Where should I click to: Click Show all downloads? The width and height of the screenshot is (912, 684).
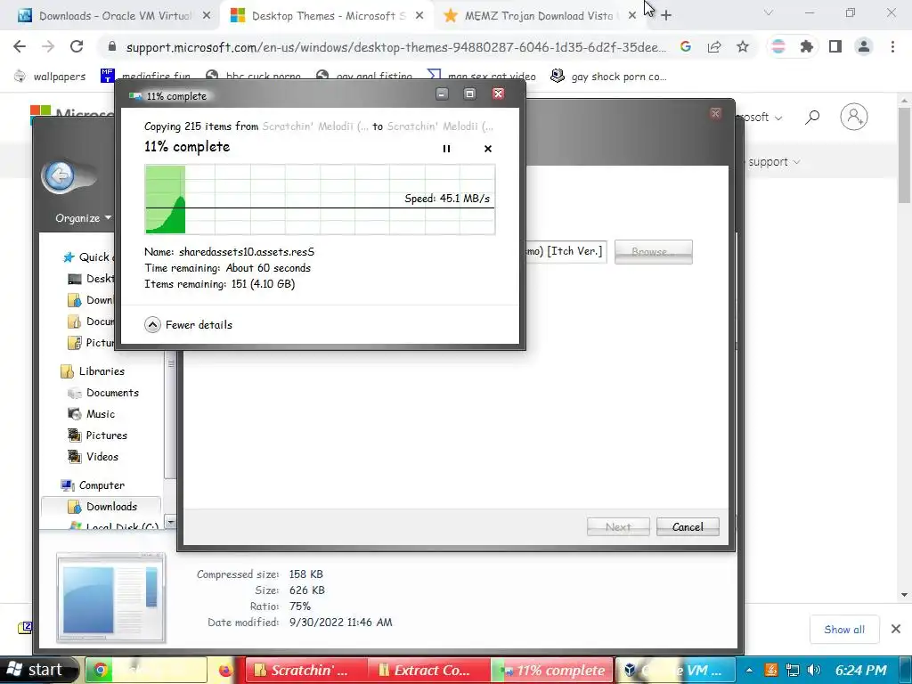tap(844, 630)
